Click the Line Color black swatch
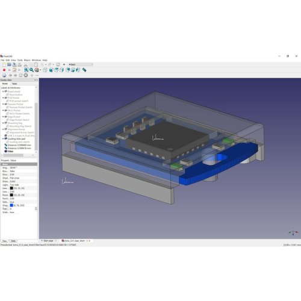The height and width of the screenshot is (301, 301). pyautogui.click(x=11, y=188)
